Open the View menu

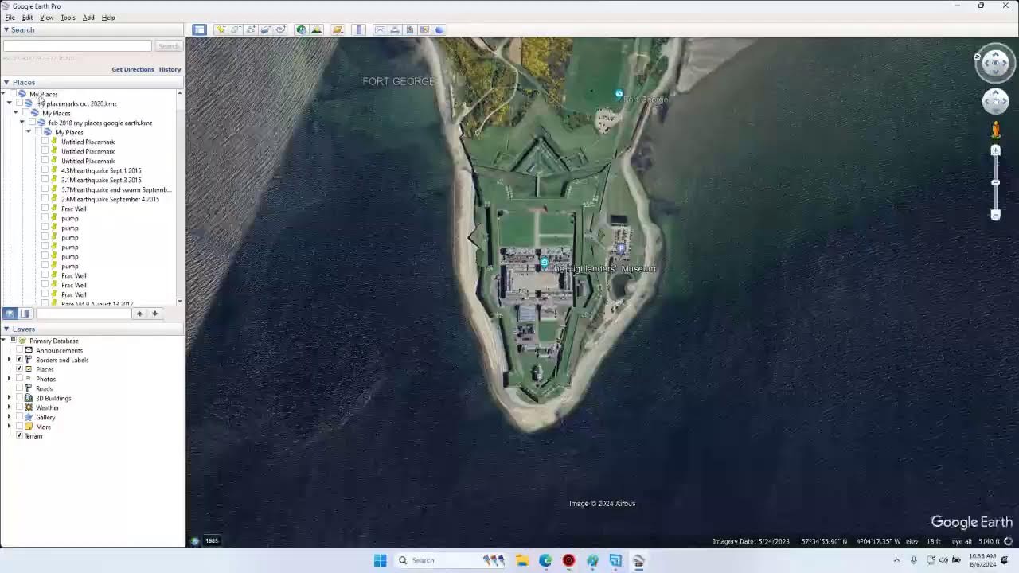(46, 18)
